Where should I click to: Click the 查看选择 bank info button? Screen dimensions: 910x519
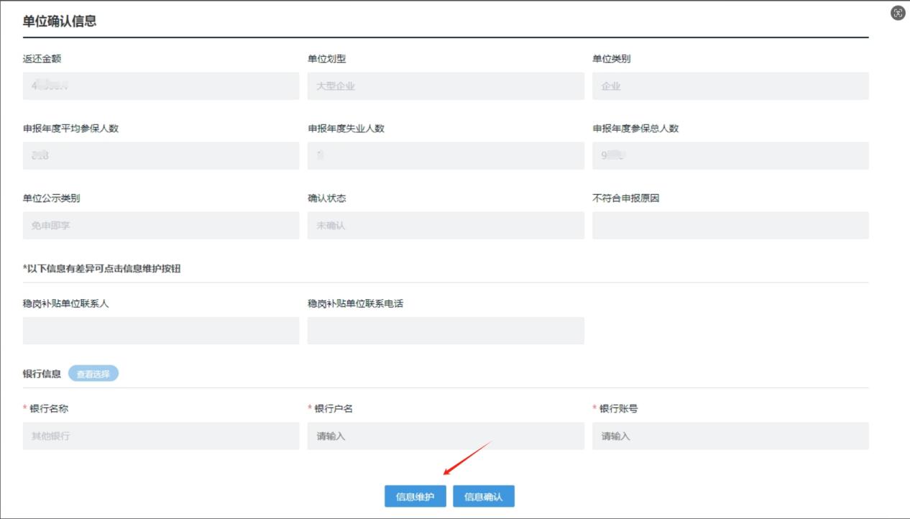(x=93, y=374)
